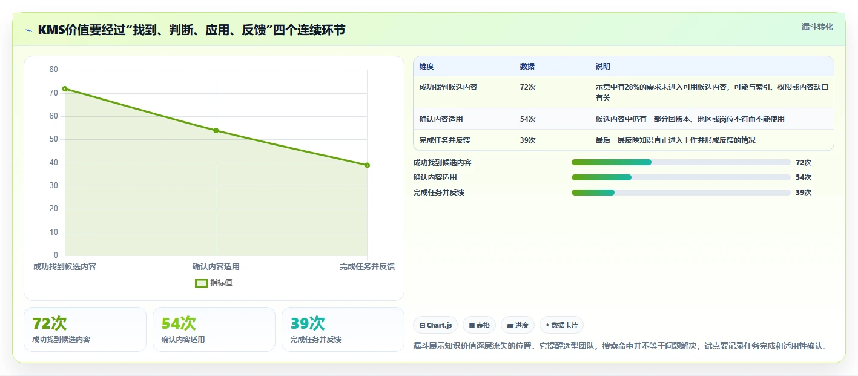Image resolution: width=858 pixels, height=376 pixels.
Task: Open the 39次 data card
Action: [x=343, y=329]
